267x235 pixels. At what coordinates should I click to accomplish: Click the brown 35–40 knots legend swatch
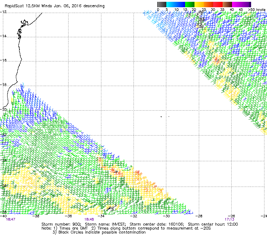pyautogui.click(x=227, y=4)
